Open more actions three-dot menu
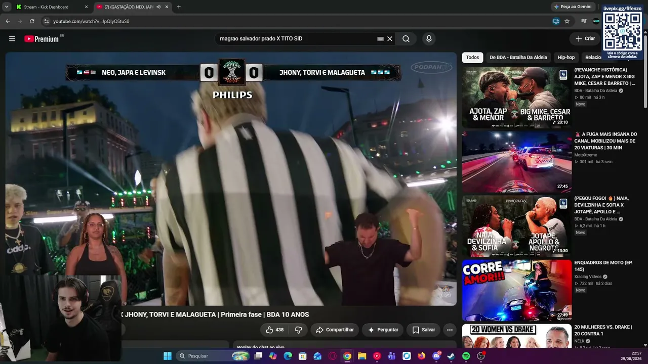 click(450, 330)
